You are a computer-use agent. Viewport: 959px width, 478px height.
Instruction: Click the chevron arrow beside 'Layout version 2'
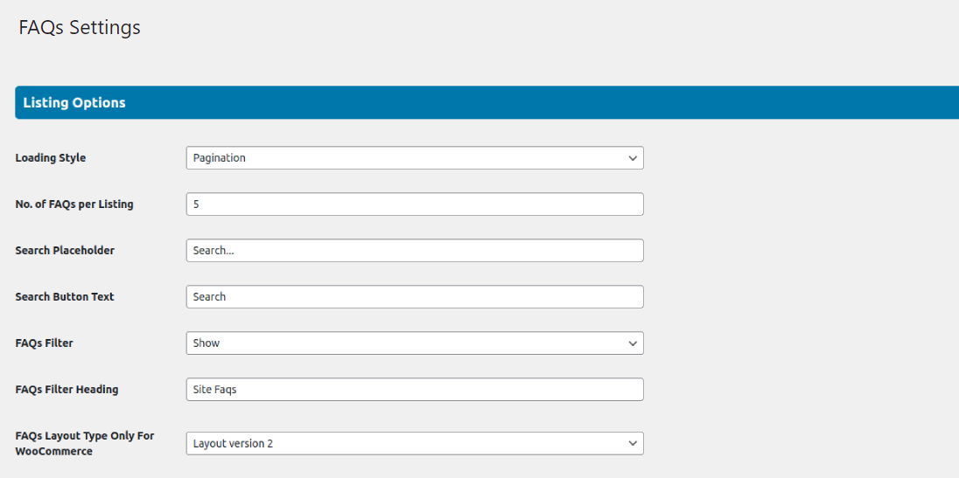pyautogui.click(x=633, y=444)
